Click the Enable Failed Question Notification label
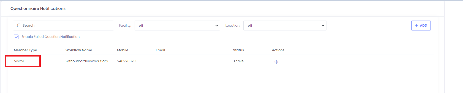Screen dimensions: 463x107 pos(51,37)
